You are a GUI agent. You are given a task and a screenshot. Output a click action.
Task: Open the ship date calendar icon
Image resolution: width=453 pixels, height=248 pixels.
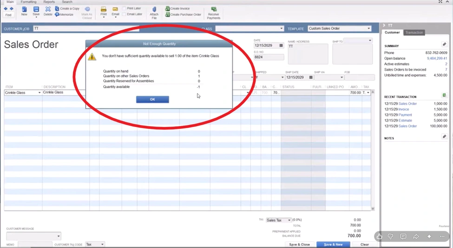click(x=311, y=77)
